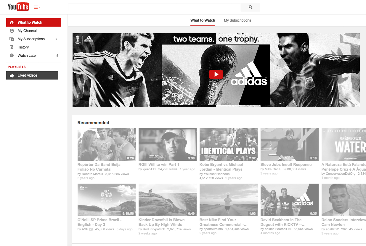366x246 pixels.
Task: Click title Steve Jobs Insult Response
Action: tap(286, 165)
